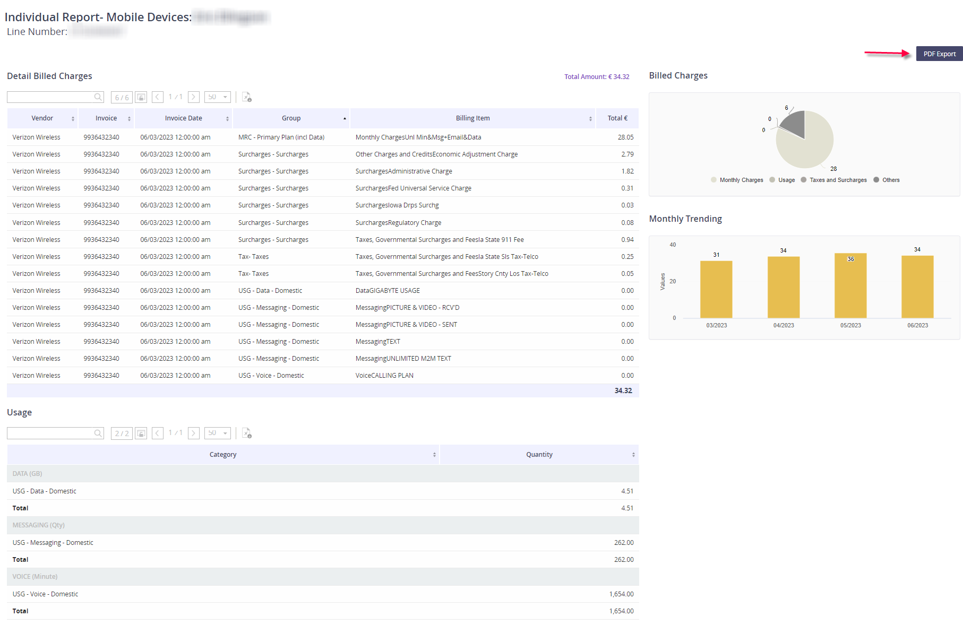The height and width of the screenshot is (625, 963).
Task: Open page size dropdown in Detail Billed Charges
Action: [218, 97]
